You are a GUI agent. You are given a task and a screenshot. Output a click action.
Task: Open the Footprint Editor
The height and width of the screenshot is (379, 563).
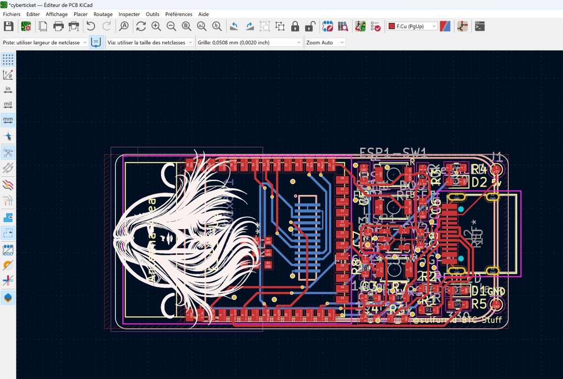[327, 26]
